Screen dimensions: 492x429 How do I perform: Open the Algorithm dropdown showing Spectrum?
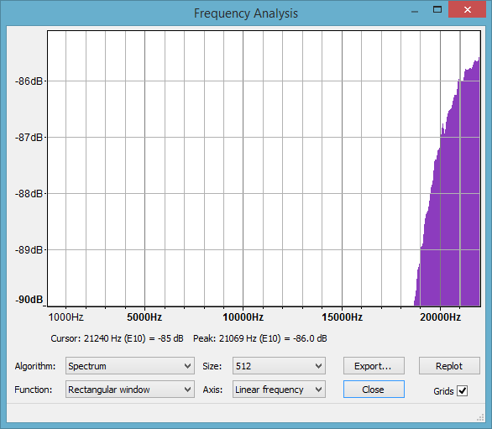coord(130,365)
